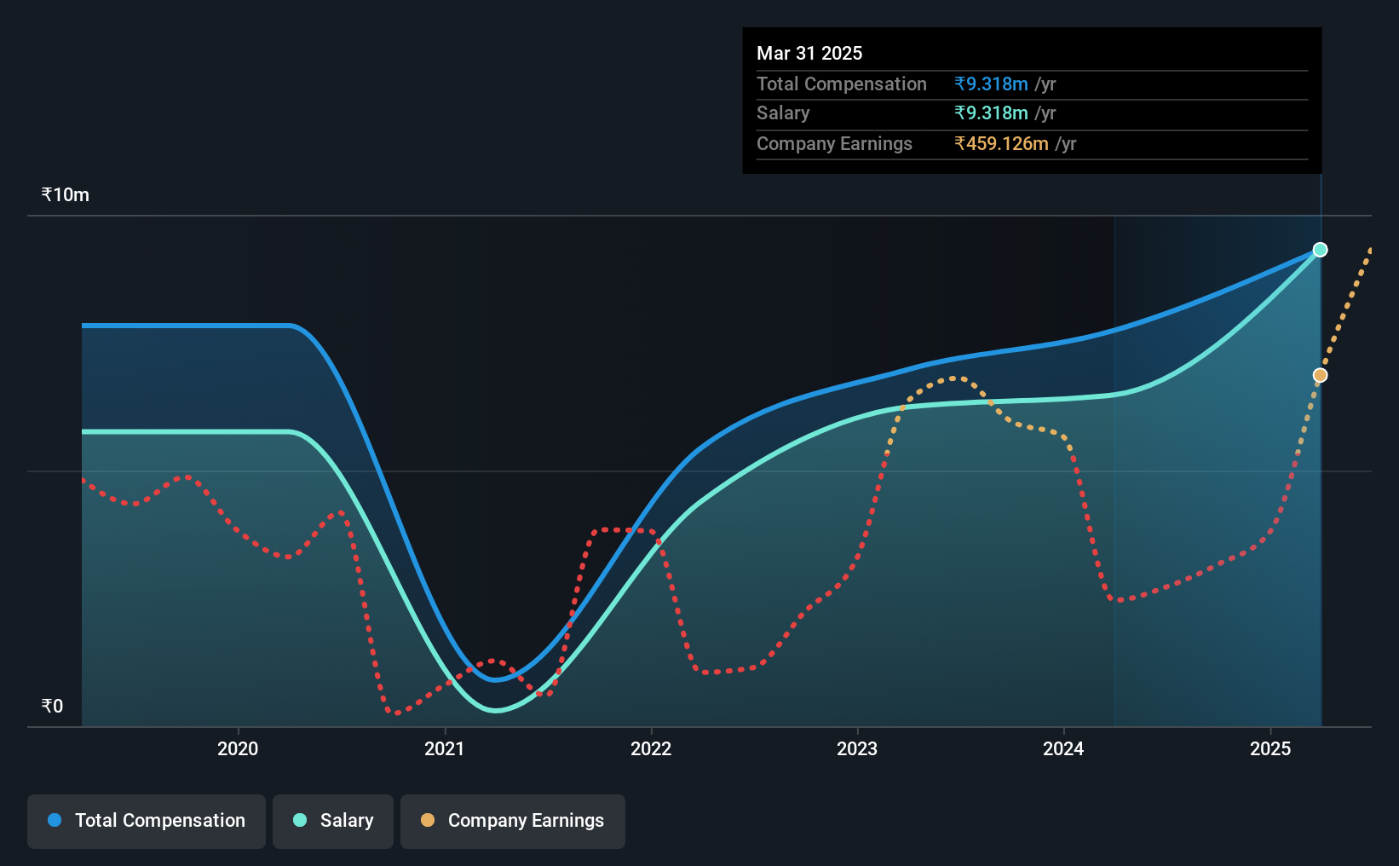
Task: Toggle the Salary legend button
Action: click(x=333, y=821)
